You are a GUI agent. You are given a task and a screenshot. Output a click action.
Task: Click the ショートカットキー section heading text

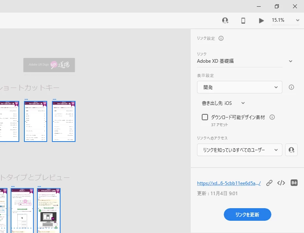click(x=29, y=88)
